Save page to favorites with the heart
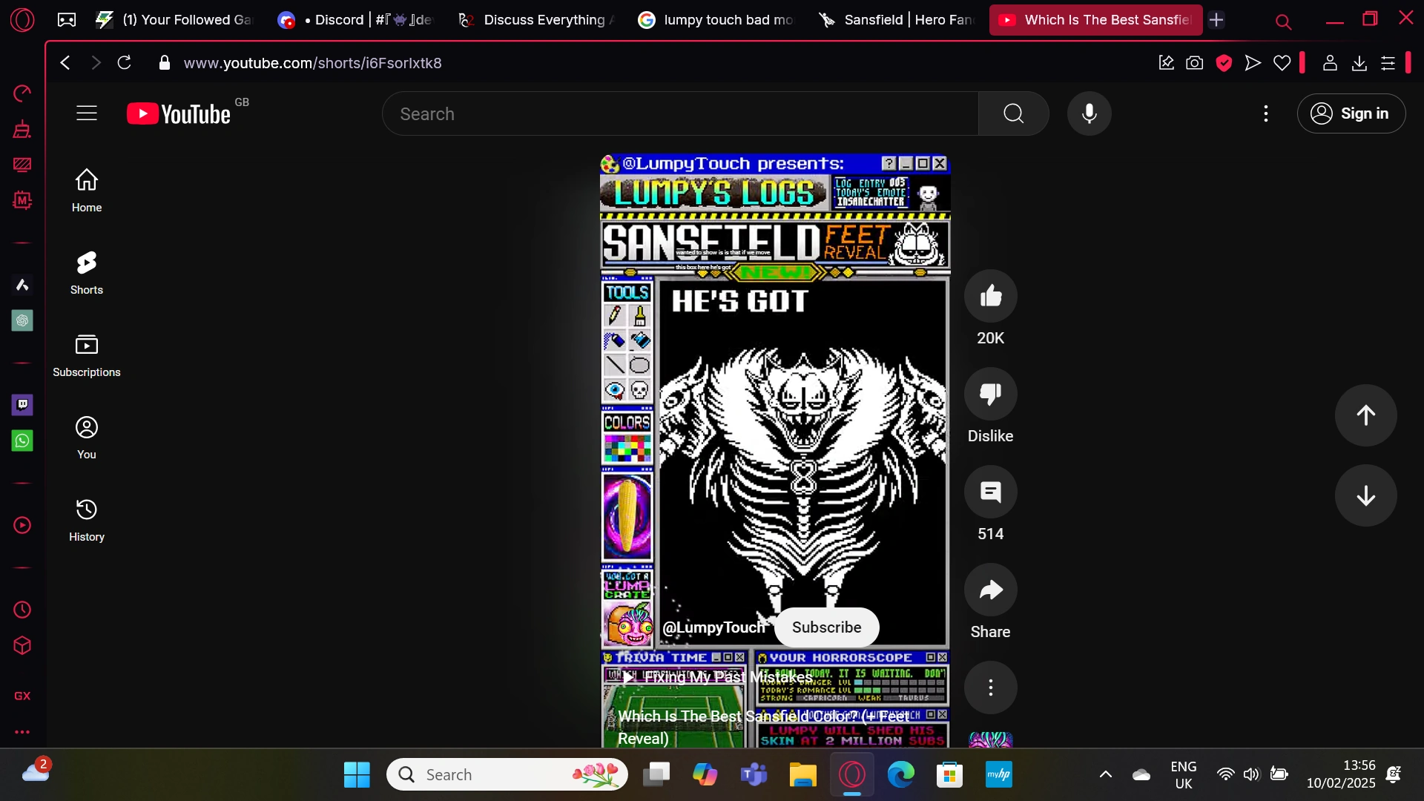 (1282, 62)
